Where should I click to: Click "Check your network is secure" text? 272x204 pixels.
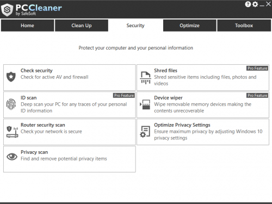pos(51,132)
